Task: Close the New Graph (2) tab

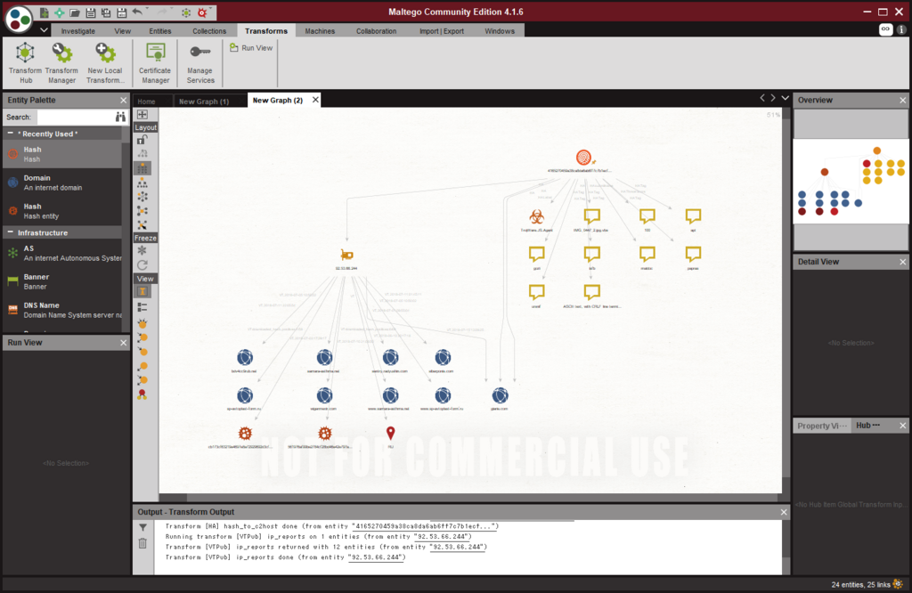Action: (x=315, y=100)
